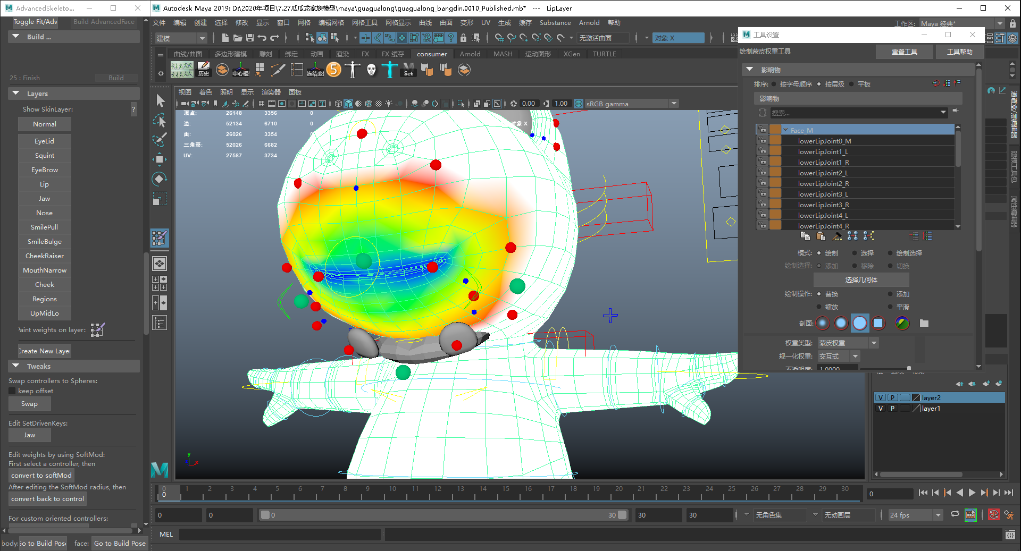1021x551 pixels.
Task: Select the arrow Select tool in toolbox
Action: pos(160,100)
